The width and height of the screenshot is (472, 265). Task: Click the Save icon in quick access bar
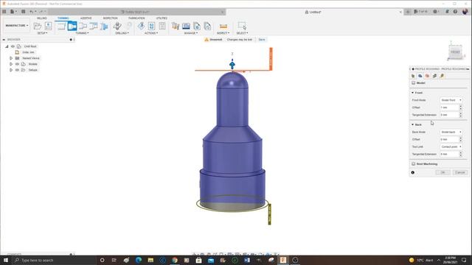point(23,12)
